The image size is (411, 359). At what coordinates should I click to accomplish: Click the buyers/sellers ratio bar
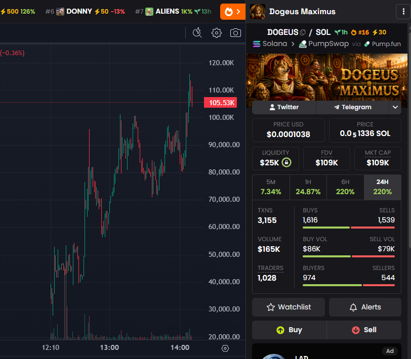[x=349, y=285]
